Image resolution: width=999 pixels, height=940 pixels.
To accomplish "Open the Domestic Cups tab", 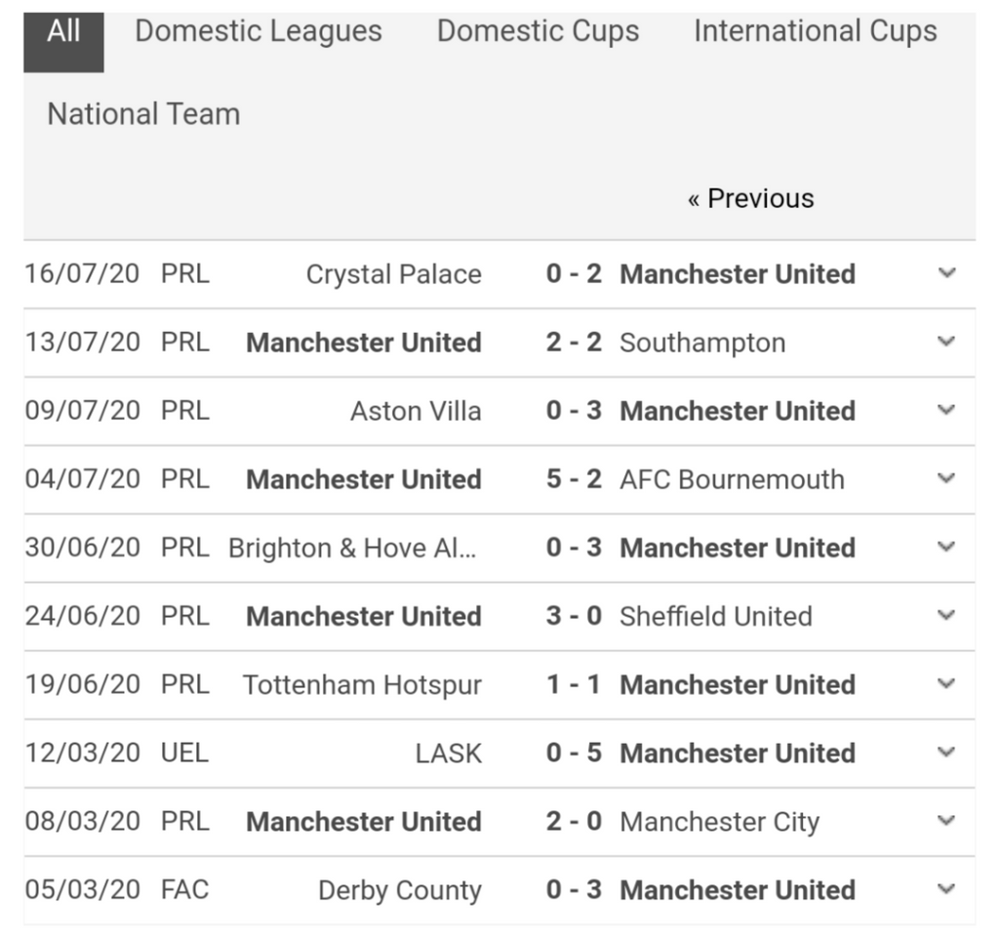I will [538, 32].
